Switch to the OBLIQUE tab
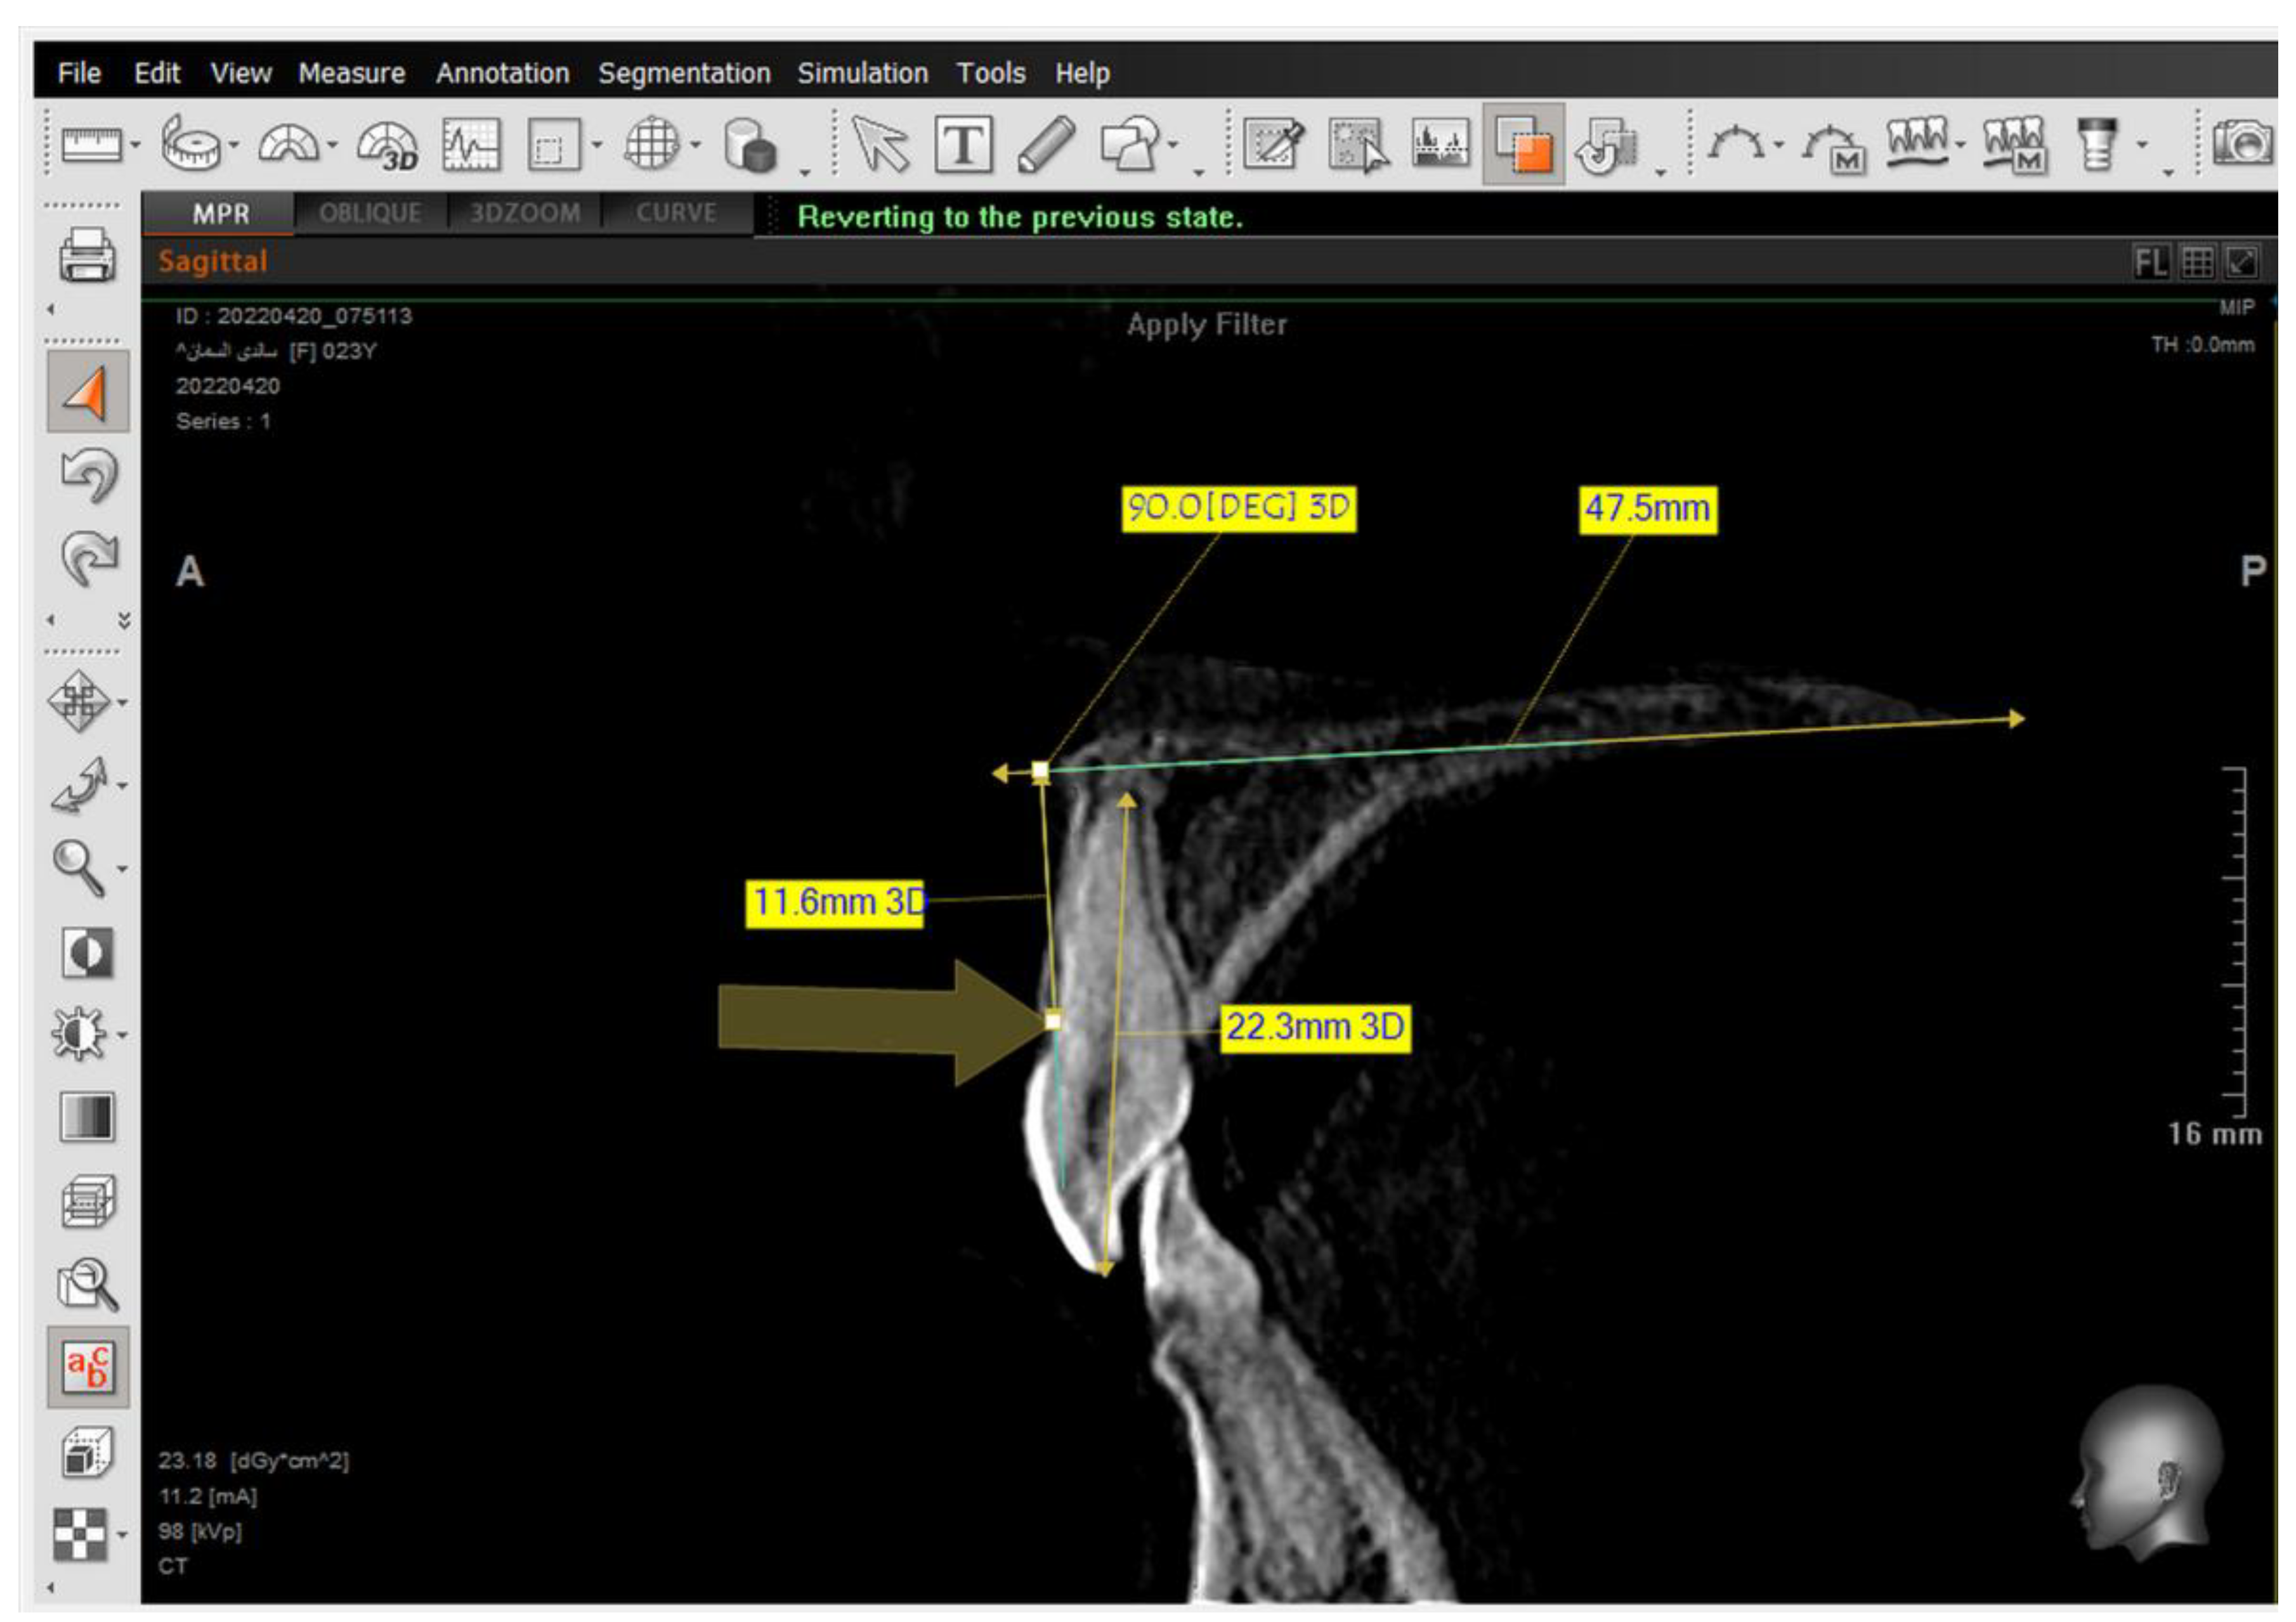The image size is (2296, 1622). [x=370, y=213]
